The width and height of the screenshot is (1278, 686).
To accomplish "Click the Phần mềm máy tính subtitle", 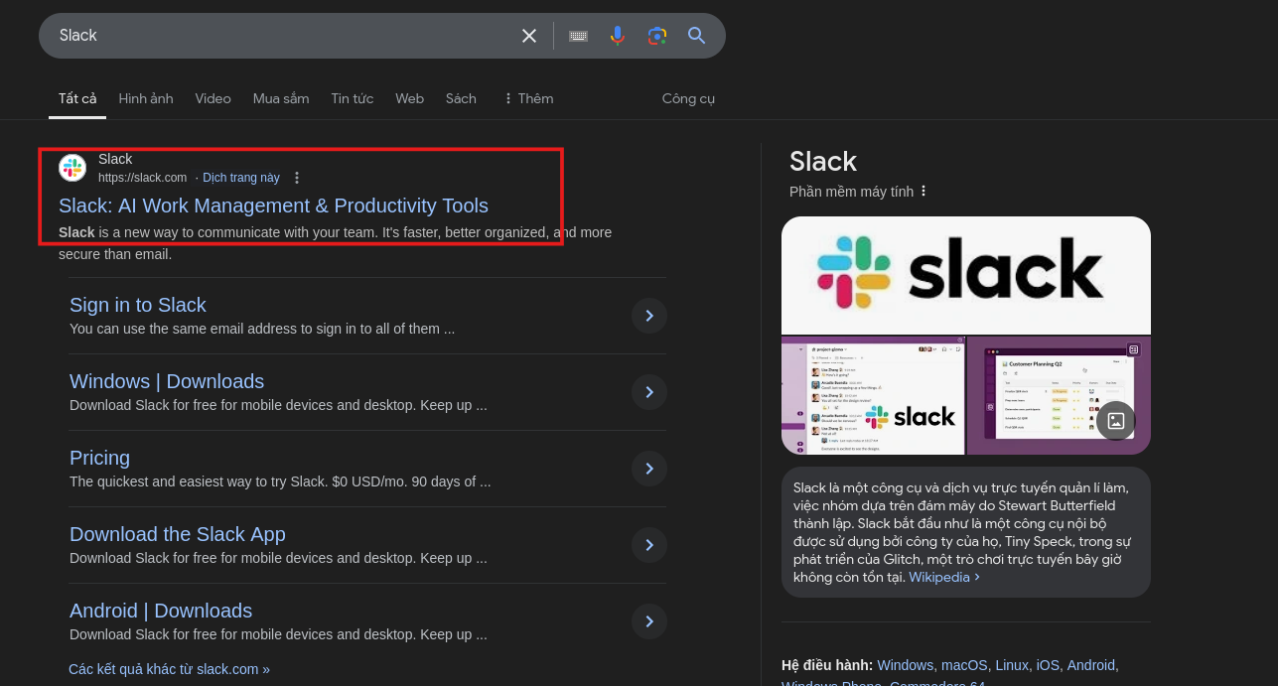I will click(x=851, y=192).
